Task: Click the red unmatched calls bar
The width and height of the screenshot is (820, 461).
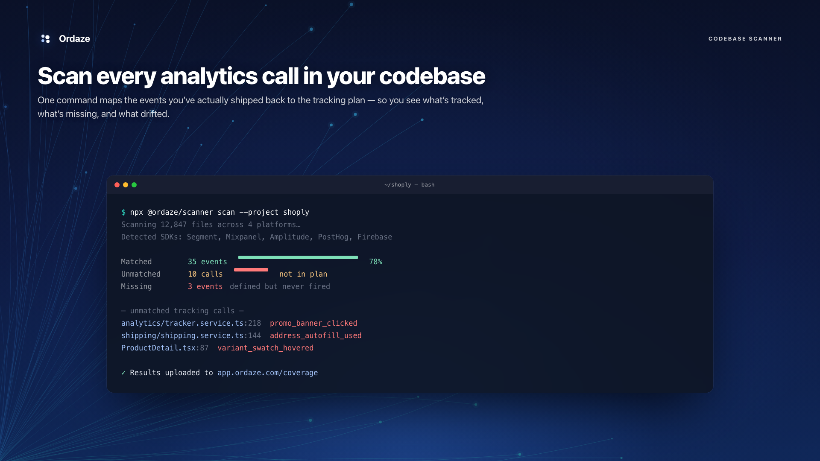Action: 251,270
